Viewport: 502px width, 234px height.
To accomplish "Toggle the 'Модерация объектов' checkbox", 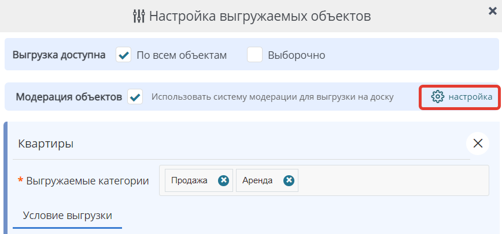I will pos(135,97).
